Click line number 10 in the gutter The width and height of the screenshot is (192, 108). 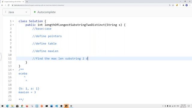click(10, 55)
